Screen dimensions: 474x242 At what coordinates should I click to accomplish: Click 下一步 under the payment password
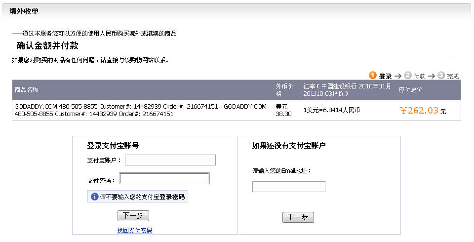click(133, 216)
